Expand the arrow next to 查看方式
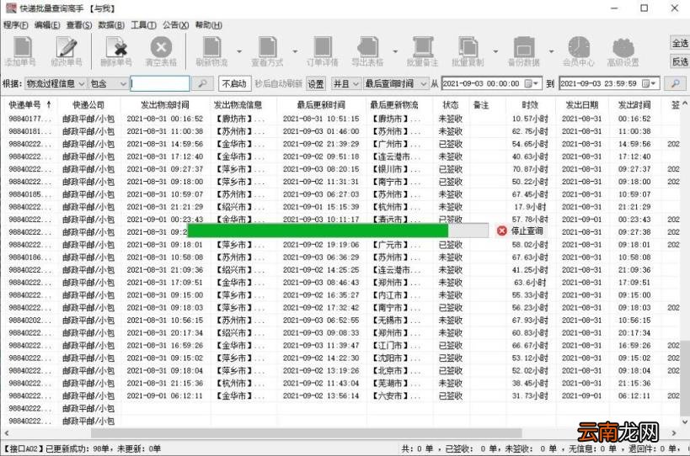The width and height of the screenshot is (690, 456). tap(295, 51)
